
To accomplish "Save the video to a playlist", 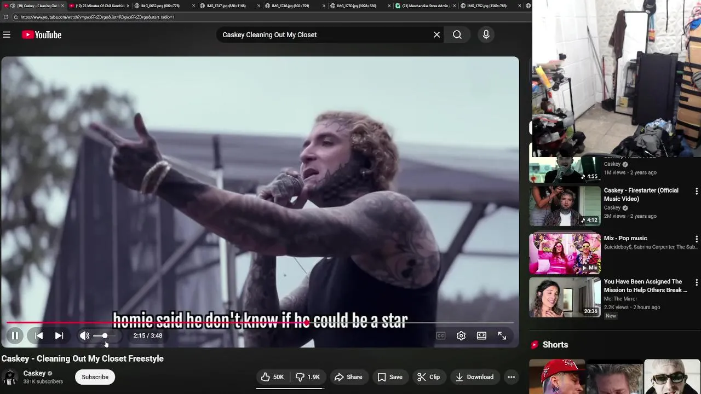I will point(390,377).
